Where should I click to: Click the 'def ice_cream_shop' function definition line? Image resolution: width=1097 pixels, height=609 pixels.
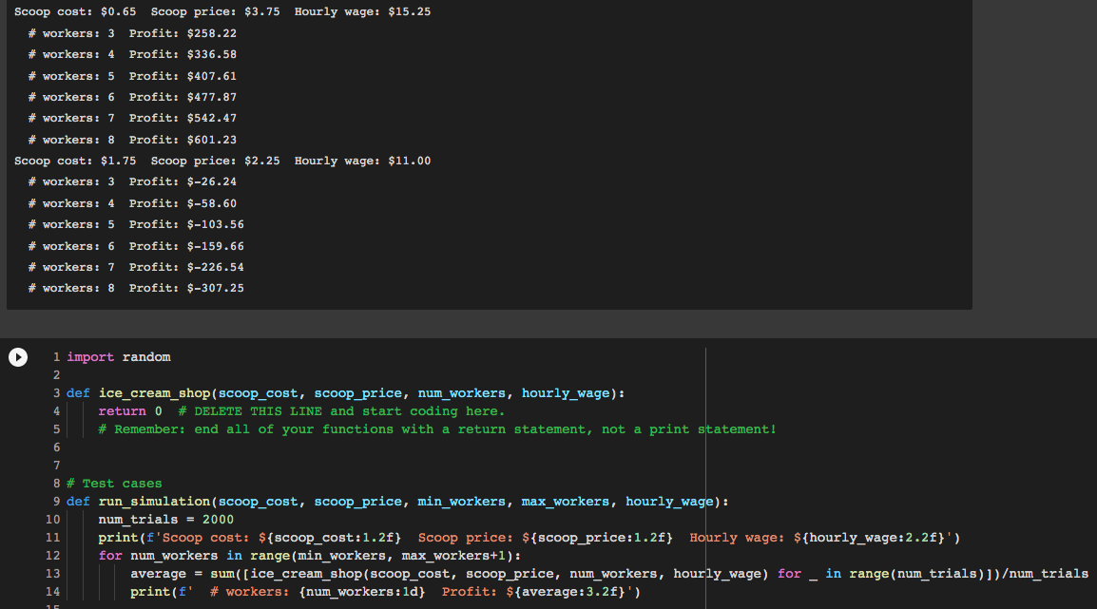click(346, 393)
